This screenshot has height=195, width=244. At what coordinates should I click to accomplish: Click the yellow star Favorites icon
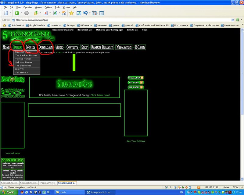coord(71,13)
